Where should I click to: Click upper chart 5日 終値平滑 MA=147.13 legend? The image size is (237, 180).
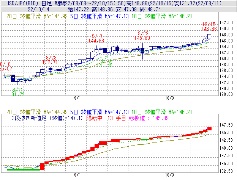click(x=100, y=16)
